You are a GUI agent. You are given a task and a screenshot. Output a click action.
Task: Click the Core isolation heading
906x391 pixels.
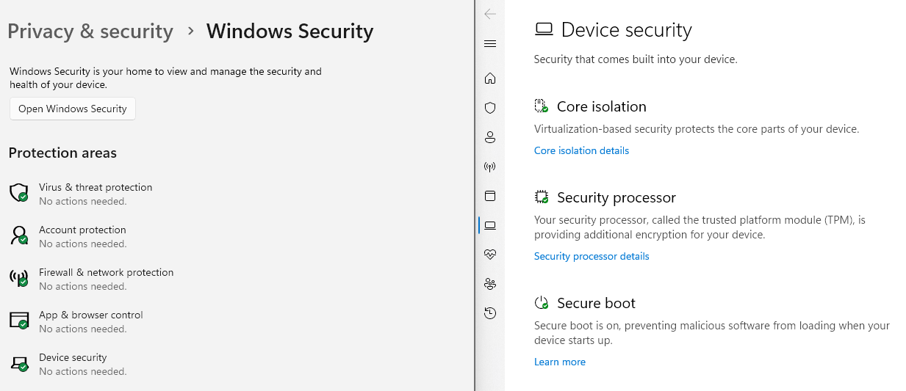point(602,106)
